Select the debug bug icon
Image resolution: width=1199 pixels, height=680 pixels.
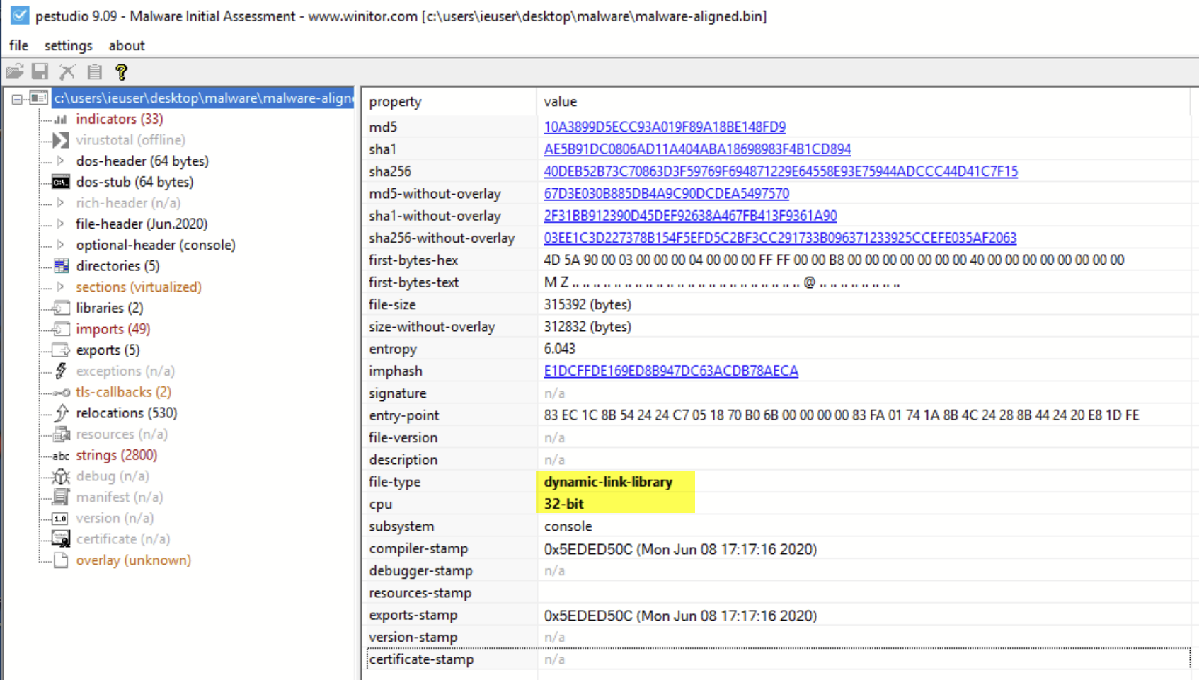[x=61, y=476]
